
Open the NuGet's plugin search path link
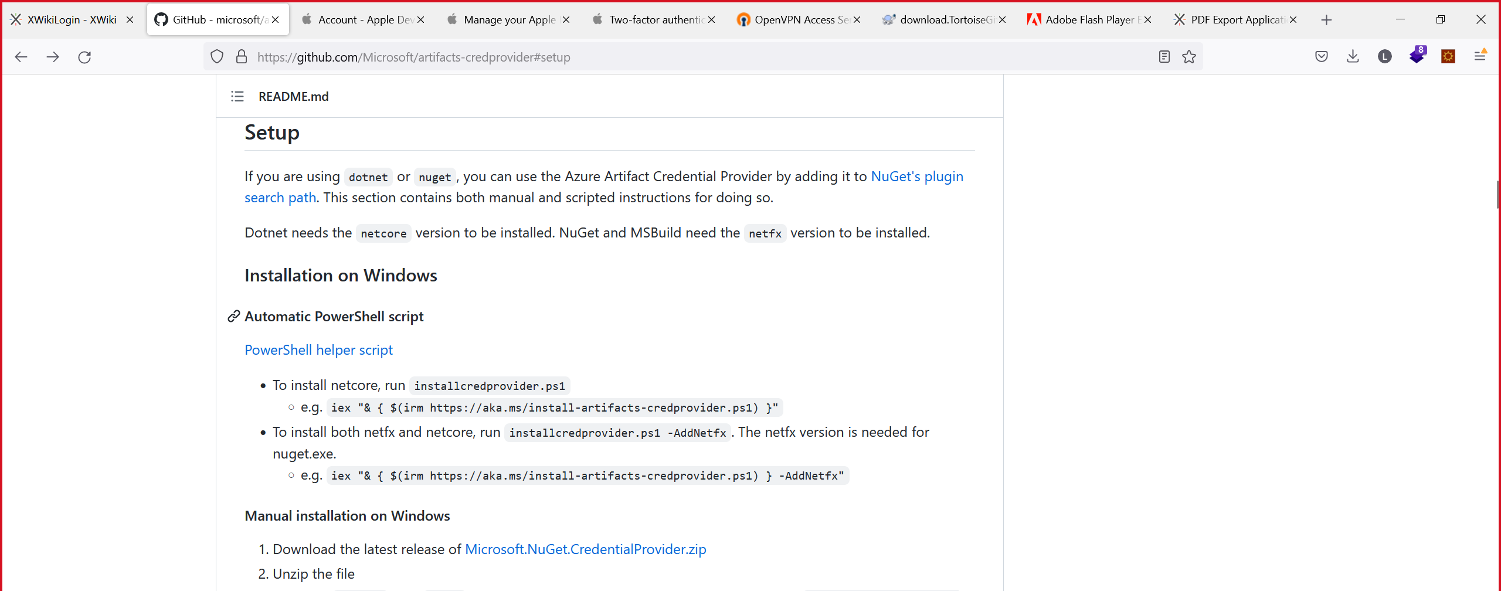[x=917, y=176]
